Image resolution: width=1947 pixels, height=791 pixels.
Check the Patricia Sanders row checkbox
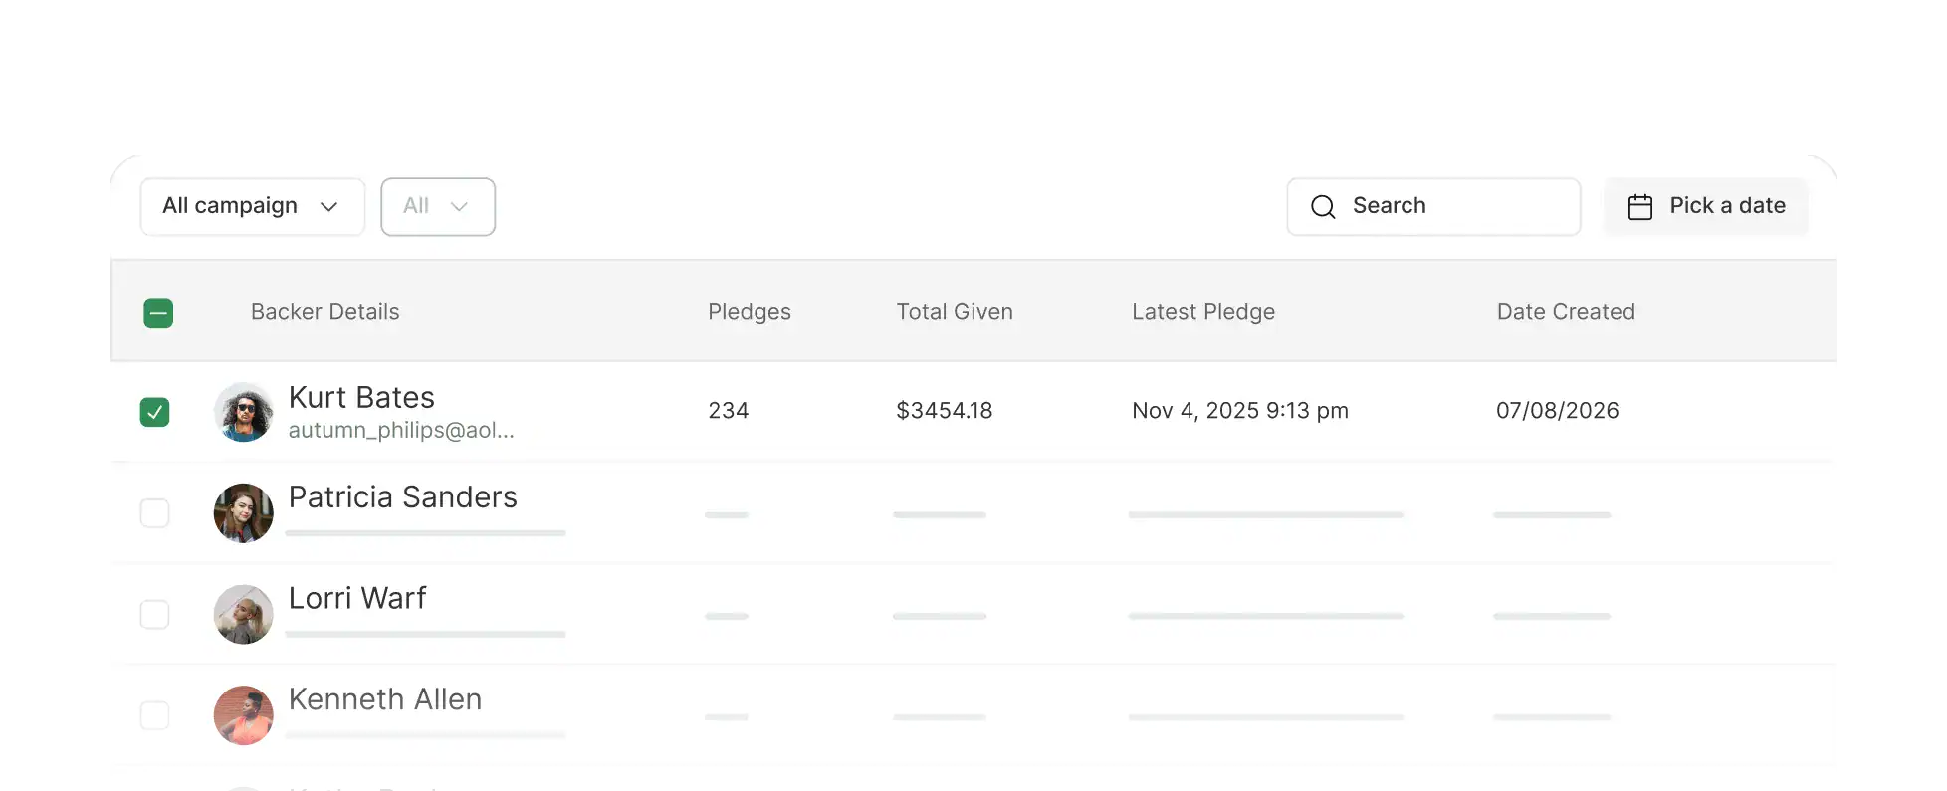pos(155,513)
